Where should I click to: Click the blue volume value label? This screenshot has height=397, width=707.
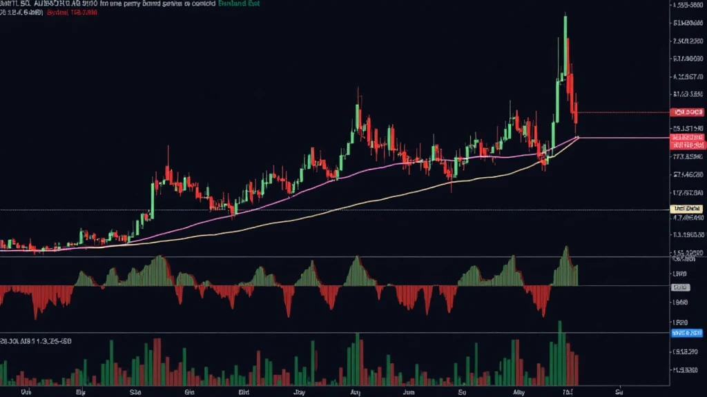[686, 333]
